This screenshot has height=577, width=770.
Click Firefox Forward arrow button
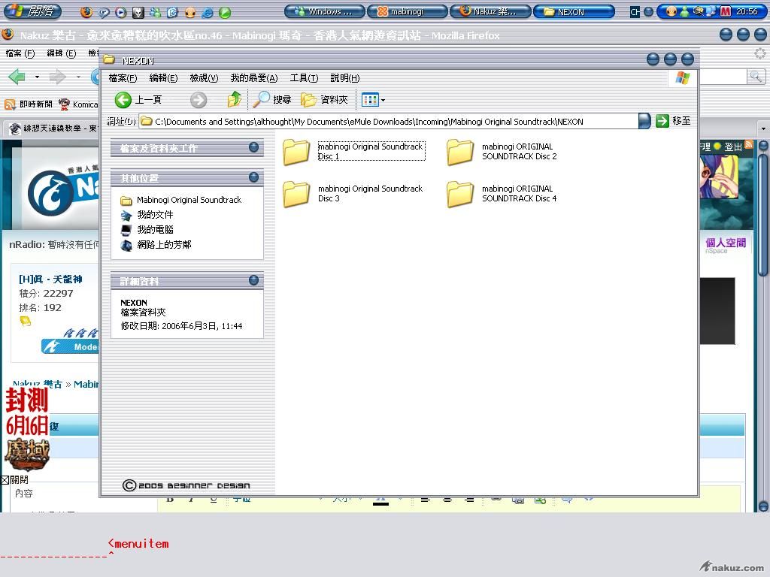(58, 77)
